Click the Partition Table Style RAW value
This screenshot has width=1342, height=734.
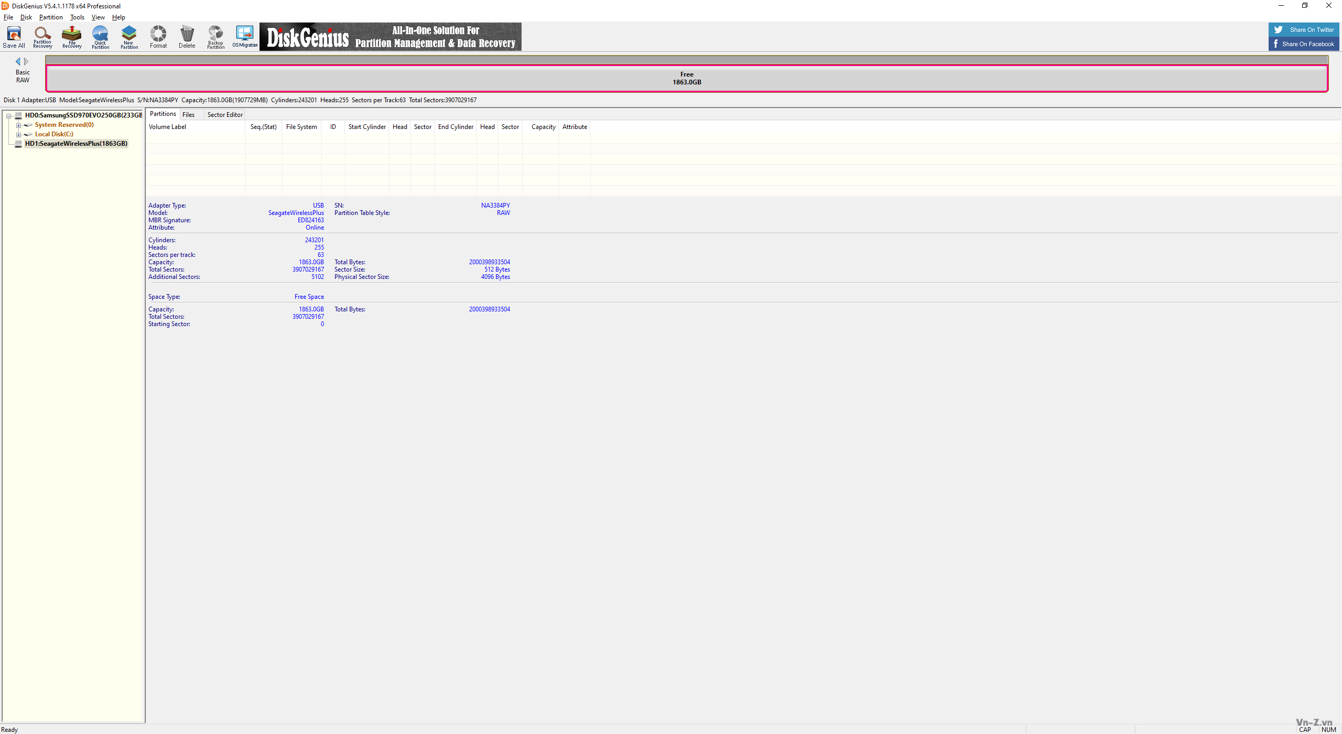503,213
